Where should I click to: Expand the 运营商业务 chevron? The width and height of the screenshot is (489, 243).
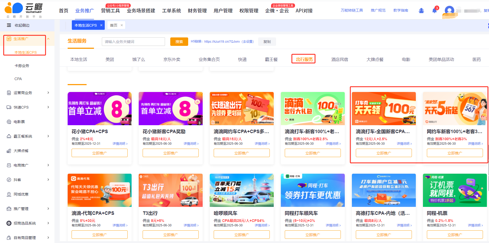(48, 93)
